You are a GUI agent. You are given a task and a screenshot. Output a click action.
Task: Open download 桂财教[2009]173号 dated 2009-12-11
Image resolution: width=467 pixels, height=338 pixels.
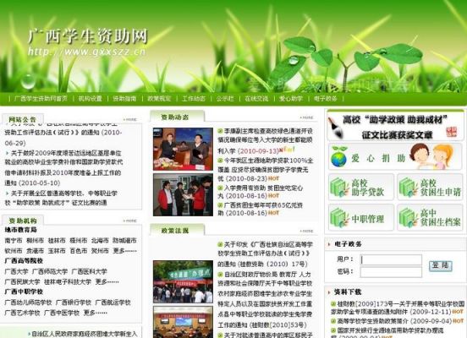(398, 308)
